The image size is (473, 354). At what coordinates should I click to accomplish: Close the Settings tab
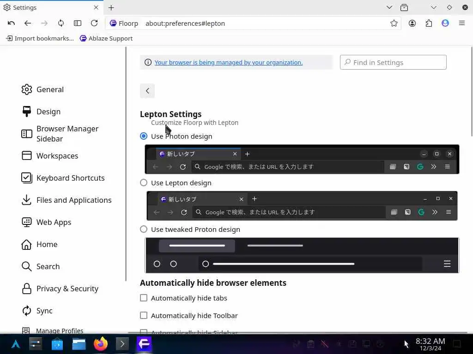tap(96, 7)
